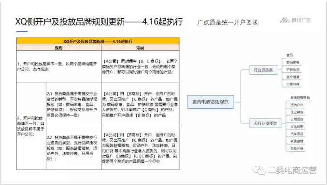Select the 直营电商资质规范 root node
This screenshot has height=185, width=327.
click(x=211, y=102)
